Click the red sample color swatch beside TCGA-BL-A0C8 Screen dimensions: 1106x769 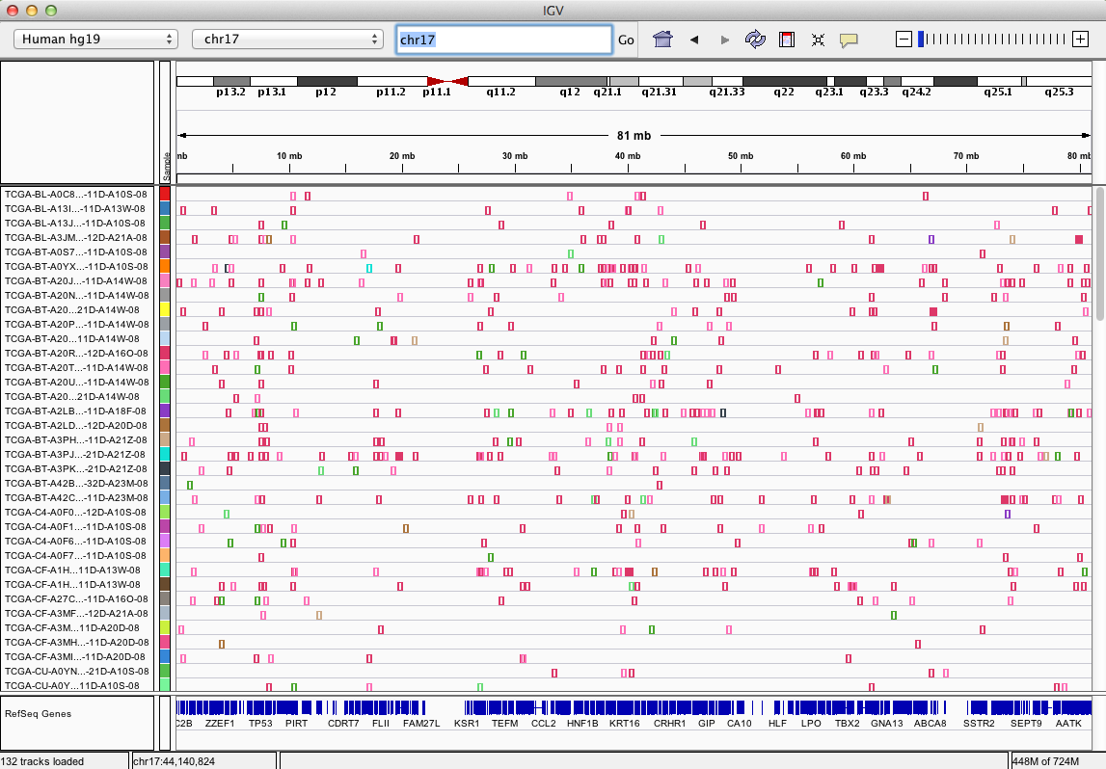point(166,193)
